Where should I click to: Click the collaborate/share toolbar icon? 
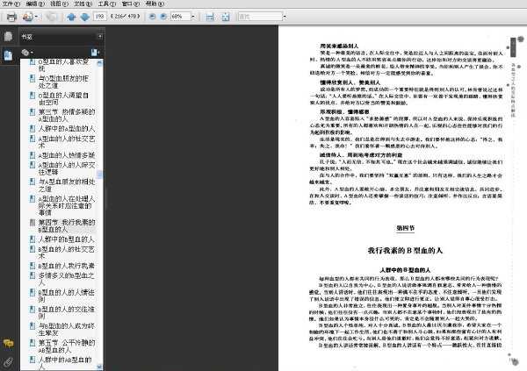[x=27, y=17]
